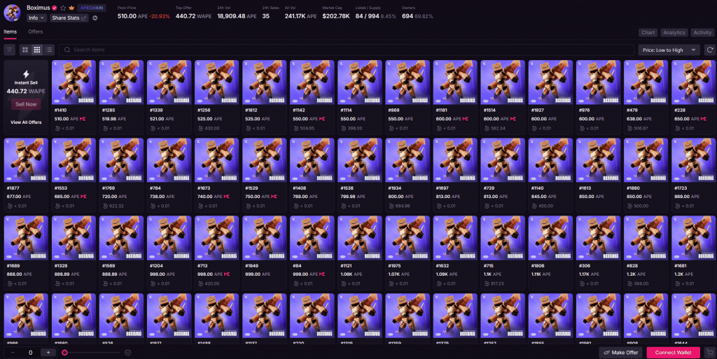Open the Chart tab

pyautogui.click(x=648, y=32)
